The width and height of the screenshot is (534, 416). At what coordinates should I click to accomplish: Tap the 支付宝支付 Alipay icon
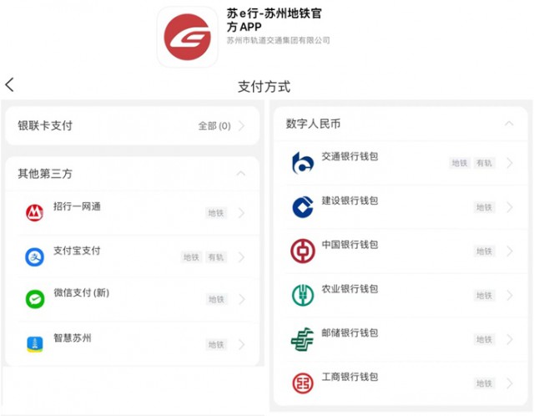point(34,256)
